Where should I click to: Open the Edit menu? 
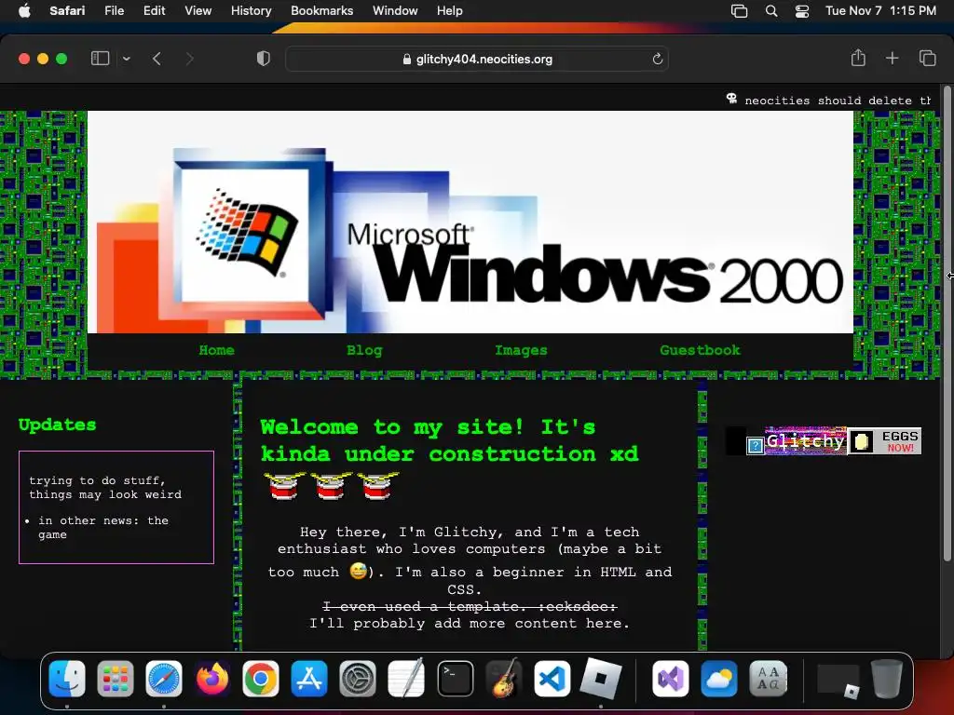point(154,10)
